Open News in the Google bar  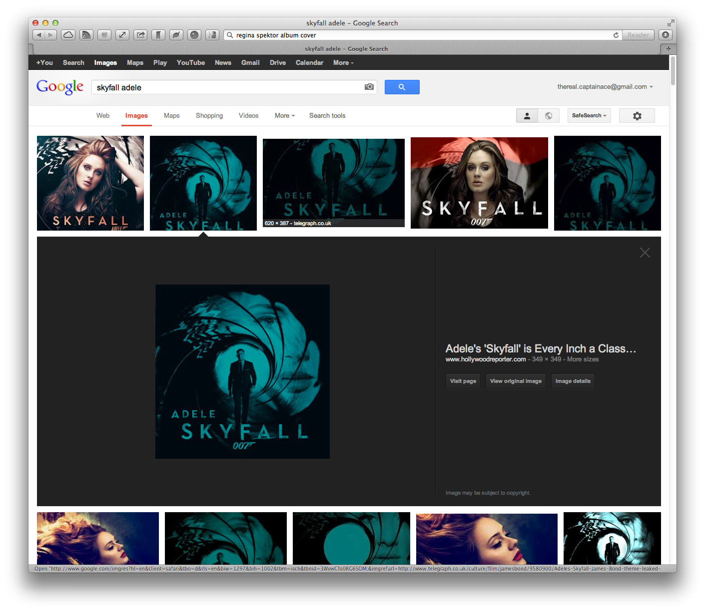pyautogui.click(x=223, y=63)
